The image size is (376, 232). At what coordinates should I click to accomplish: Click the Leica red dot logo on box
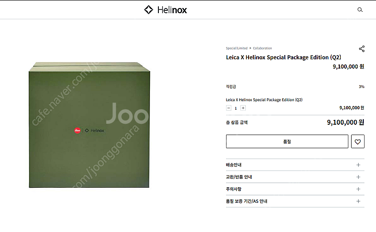77,130
